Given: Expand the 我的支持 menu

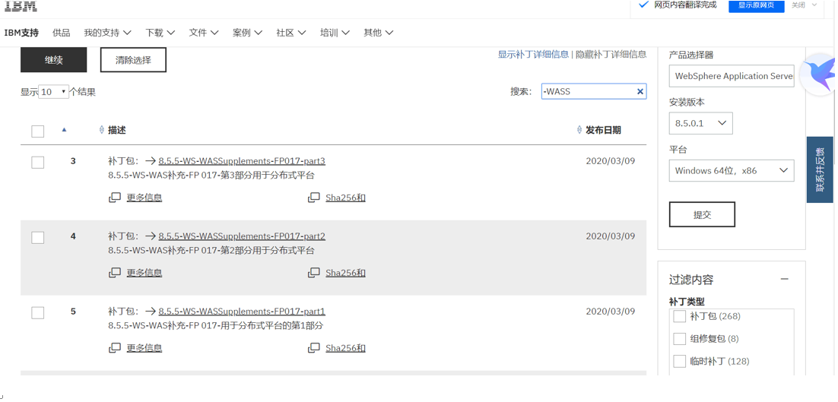Looking at the screenshot, I should point(107,33).
